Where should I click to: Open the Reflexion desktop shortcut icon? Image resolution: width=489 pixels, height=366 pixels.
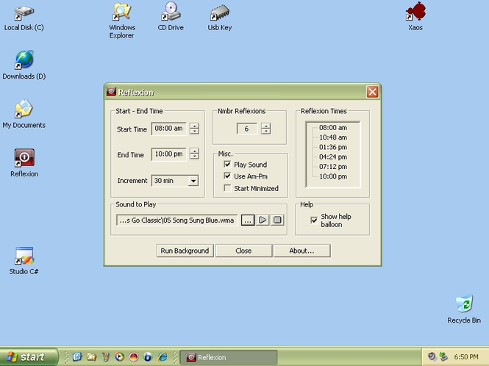24,162
